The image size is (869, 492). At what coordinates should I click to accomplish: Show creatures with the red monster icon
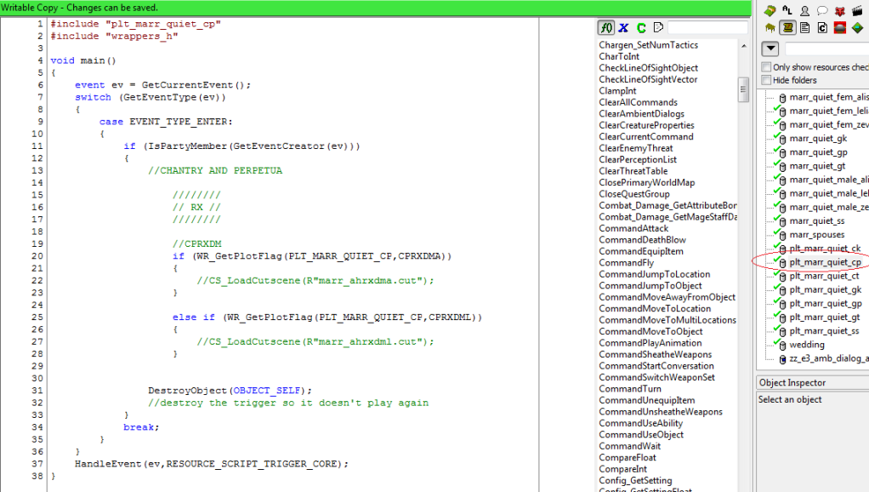839,11
